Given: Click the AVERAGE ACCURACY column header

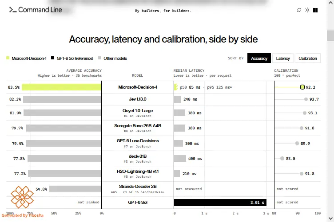Looking at the screenshot, I should [x=84, y=70].
